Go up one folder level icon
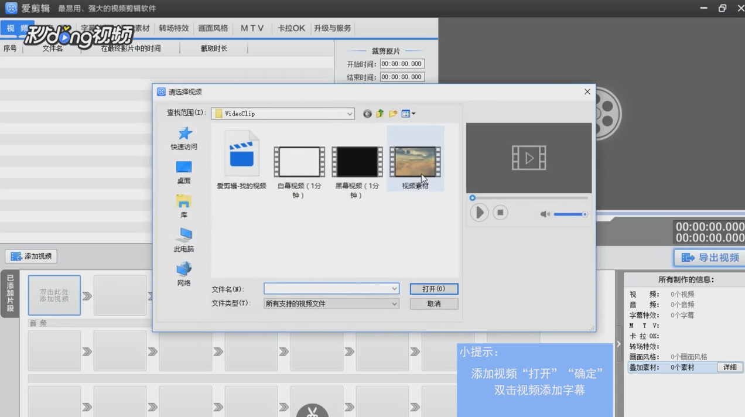The width and height of the screenshot is (745, 417). (380, 114)
